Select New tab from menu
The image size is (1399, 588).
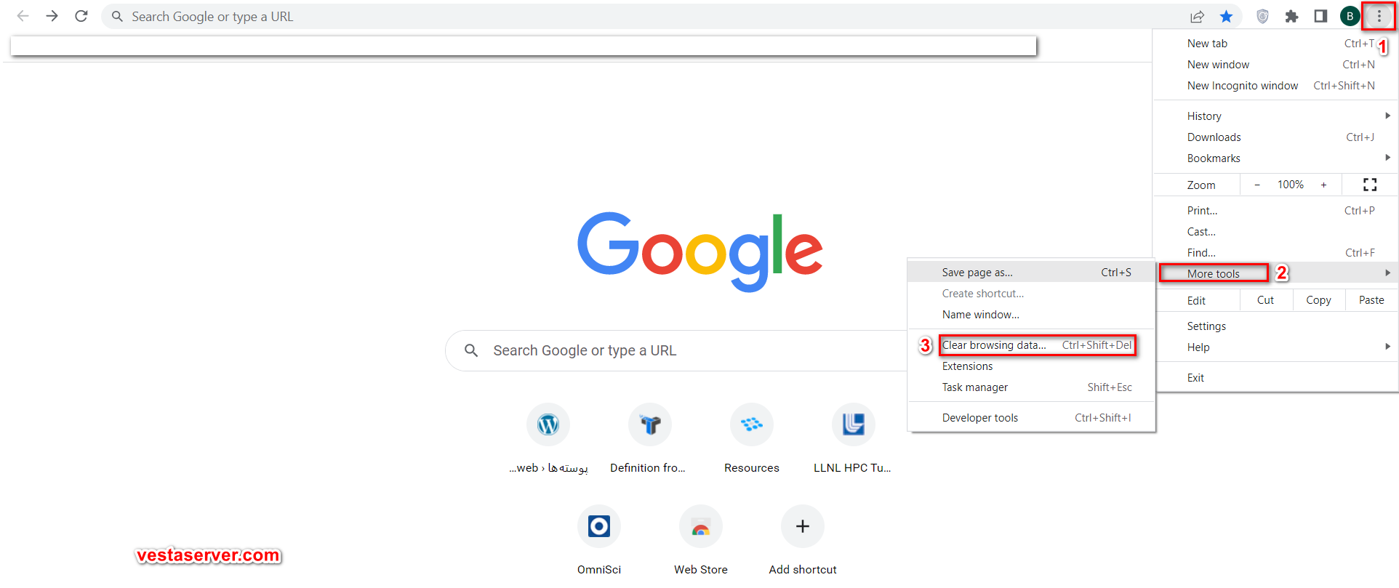1276,44
